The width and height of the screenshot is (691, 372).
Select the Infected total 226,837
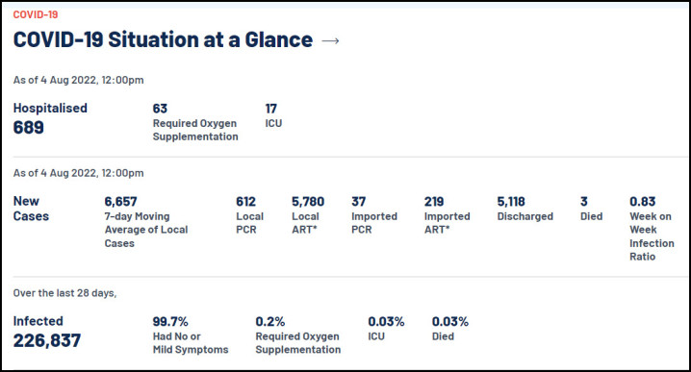[x=47, y=340]
